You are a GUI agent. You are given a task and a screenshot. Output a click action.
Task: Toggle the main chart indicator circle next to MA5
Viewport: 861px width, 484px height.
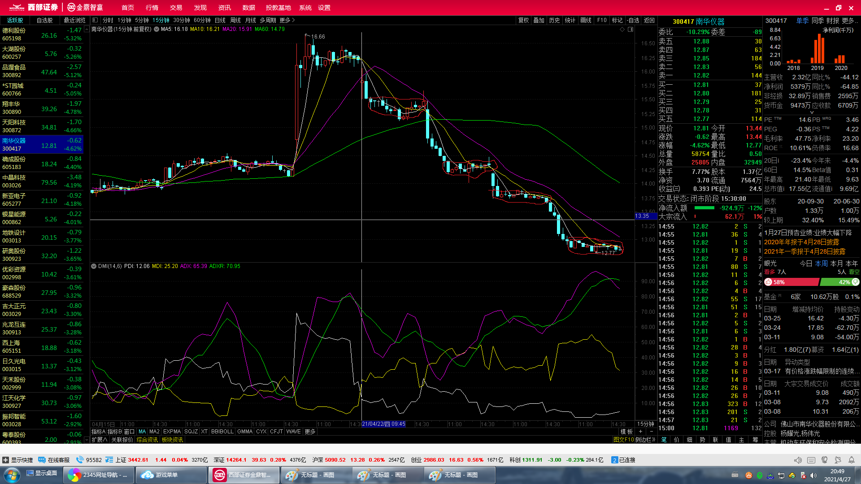point(157,29)
